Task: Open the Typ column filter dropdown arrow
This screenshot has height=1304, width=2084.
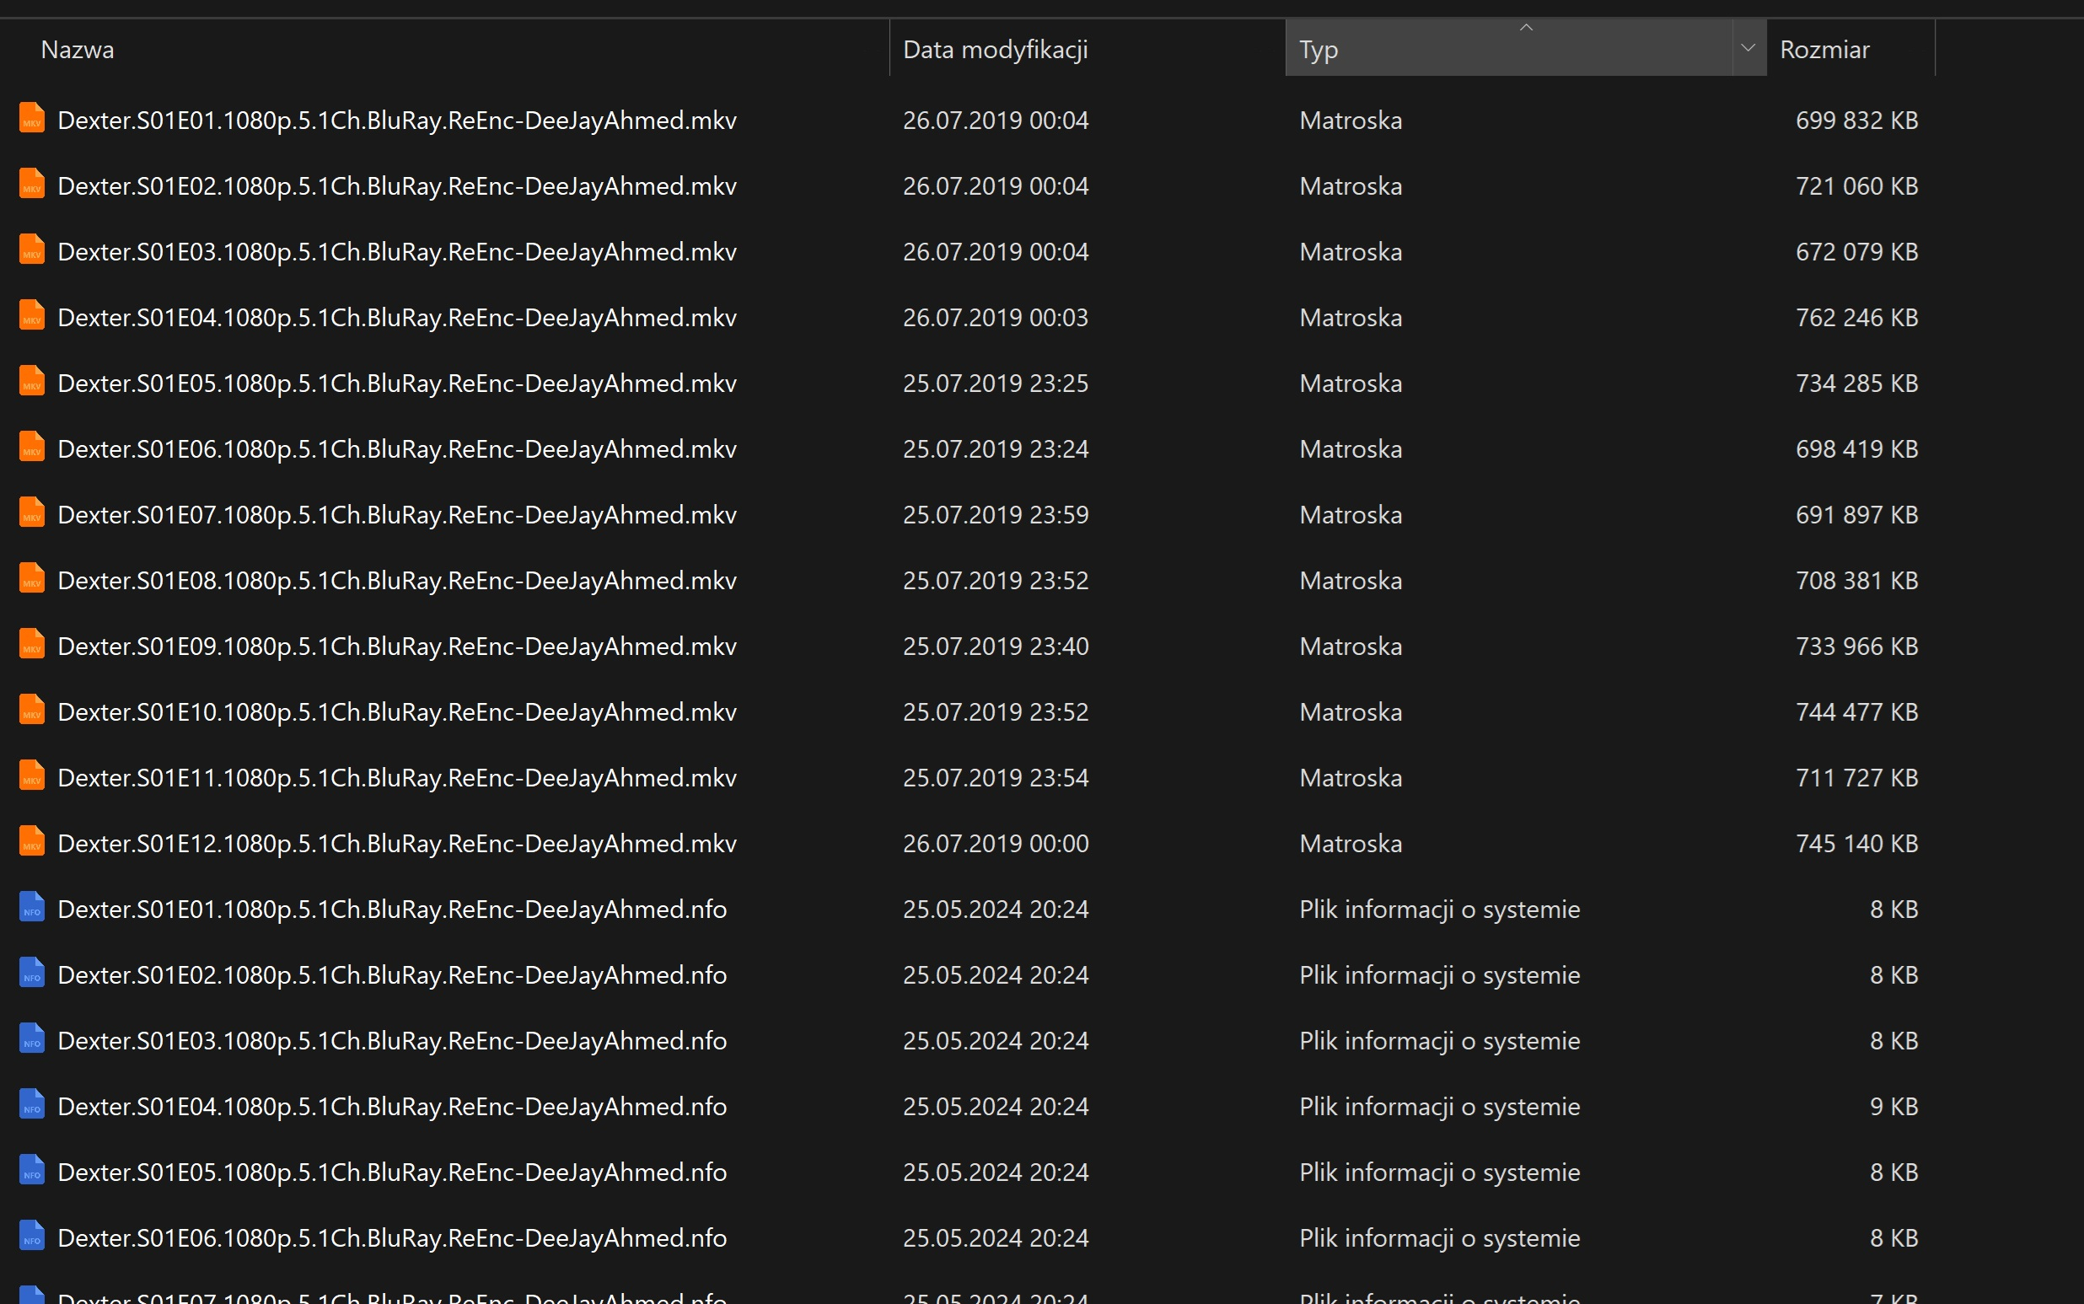Action: point(1748,48)
